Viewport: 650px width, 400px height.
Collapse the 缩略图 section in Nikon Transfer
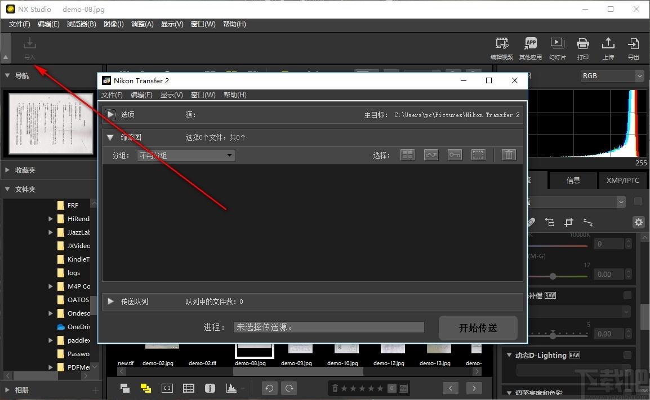click(x=110, y=137)
